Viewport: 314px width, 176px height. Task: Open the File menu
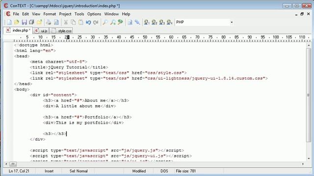16,14
